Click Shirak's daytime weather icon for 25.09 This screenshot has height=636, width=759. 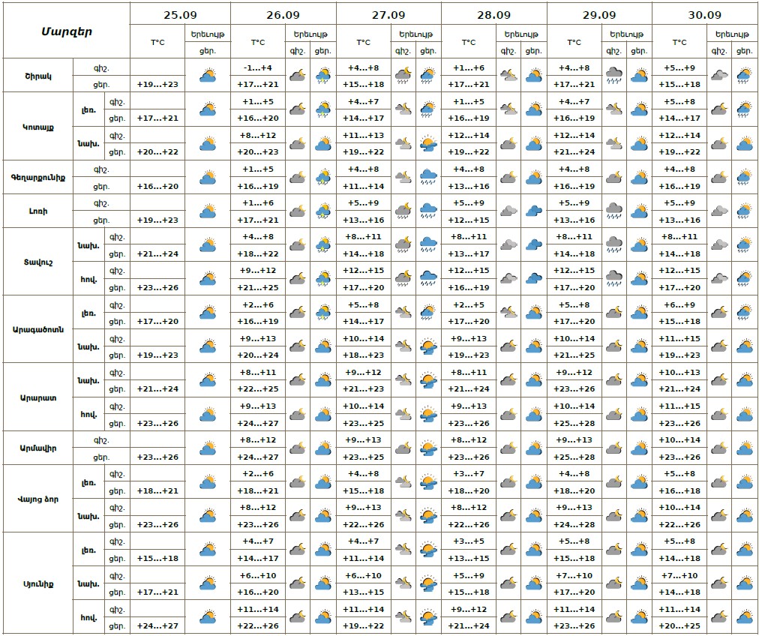[208, 75]
